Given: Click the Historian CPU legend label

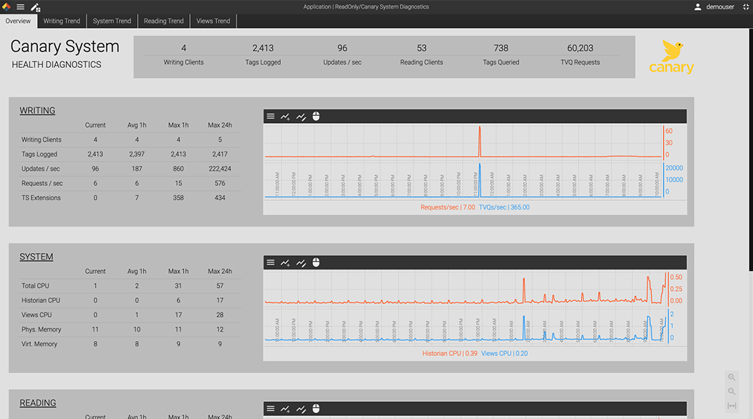Looking at the screenshot, I should (x=449, y=353).
